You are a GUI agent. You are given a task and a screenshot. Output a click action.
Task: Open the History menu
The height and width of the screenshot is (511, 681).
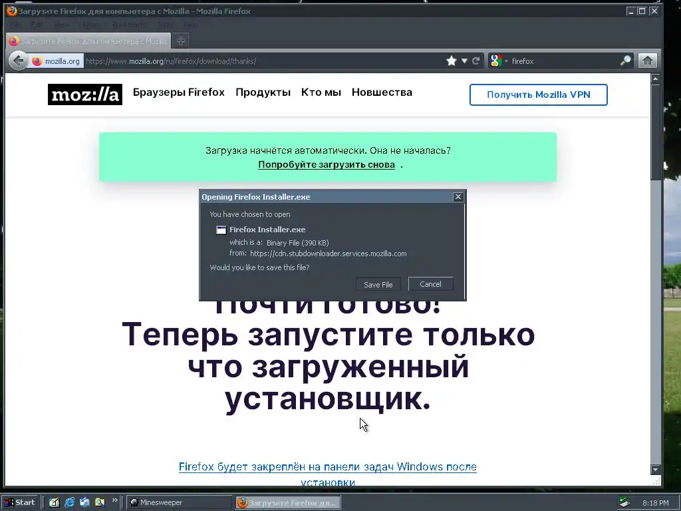pos(90,25)
